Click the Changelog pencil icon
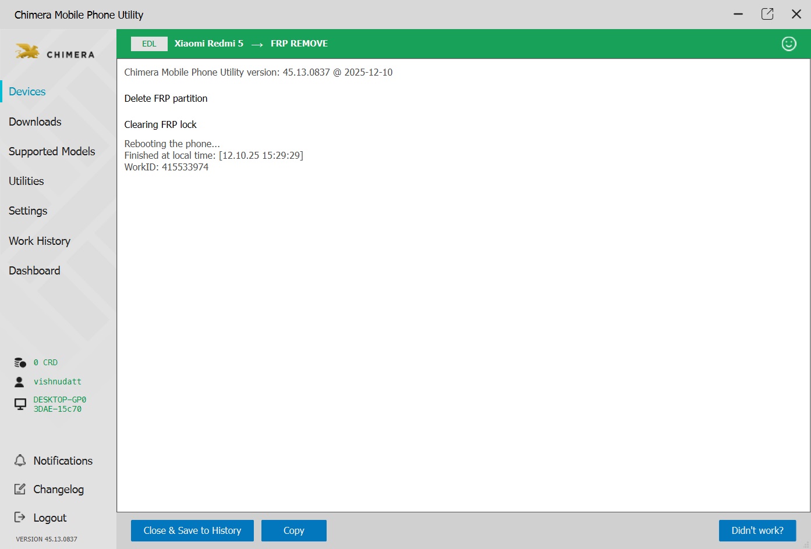The image size is (811, 549). click(x=20, y=489)
